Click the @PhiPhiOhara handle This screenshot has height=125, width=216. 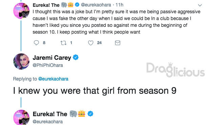(48, 65)
